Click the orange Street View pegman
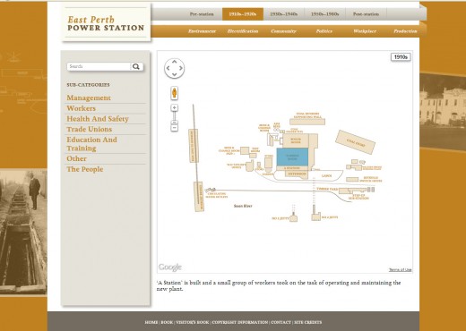The image size is (466, 331). coord(175,93)
